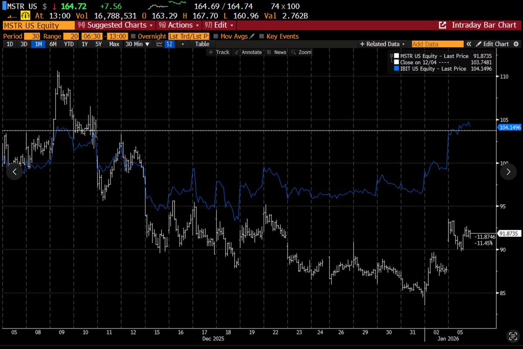
Task: Go to next image with right arrow
Action: click(x=508, y=172)
